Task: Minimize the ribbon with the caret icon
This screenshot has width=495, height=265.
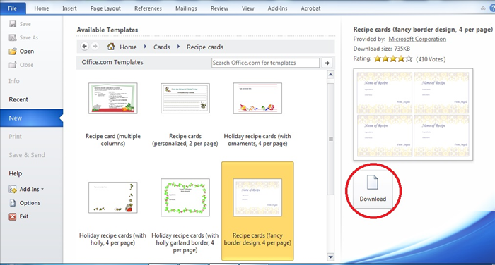Action: click(x=483, y=8)
